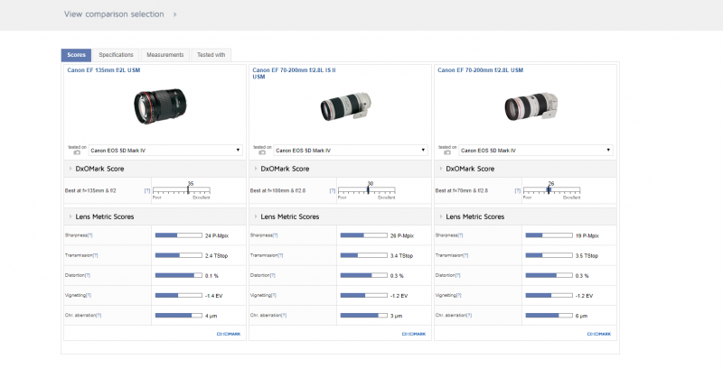This screenshot has height=368, width=723.
Task: Switch to the Specifications tab
Action: tap(116, 55)
